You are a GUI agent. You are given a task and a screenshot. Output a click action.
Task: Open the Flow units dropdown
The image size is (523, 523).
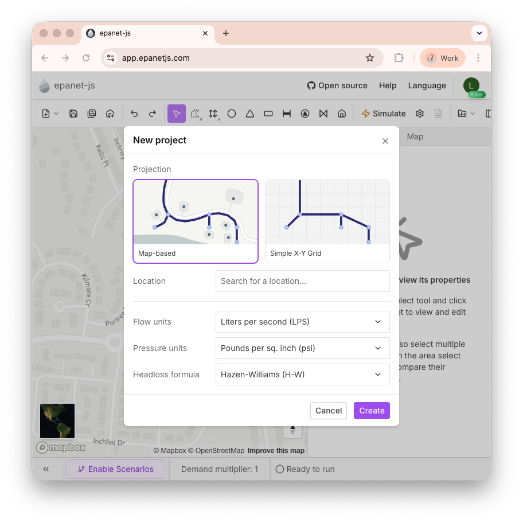click(302, 322)
